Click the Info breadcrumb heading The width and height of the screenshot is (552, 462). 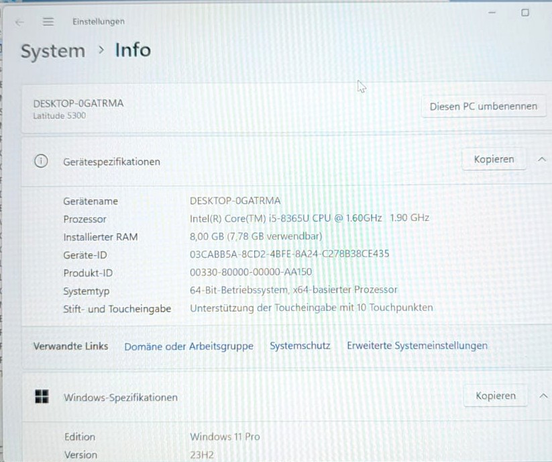coord(133,50)
